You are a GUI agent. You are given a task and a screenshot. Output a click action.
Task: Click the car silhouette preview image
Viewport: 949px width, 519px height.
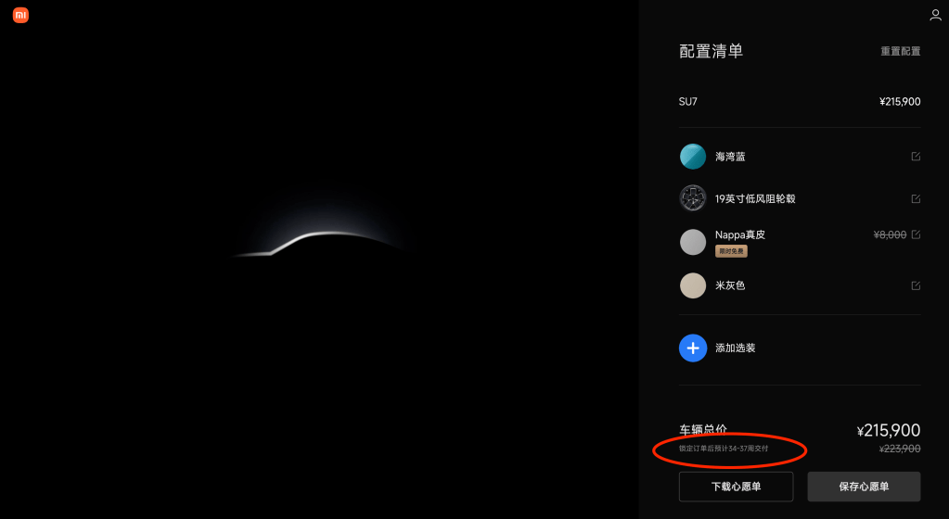(320, 243)
